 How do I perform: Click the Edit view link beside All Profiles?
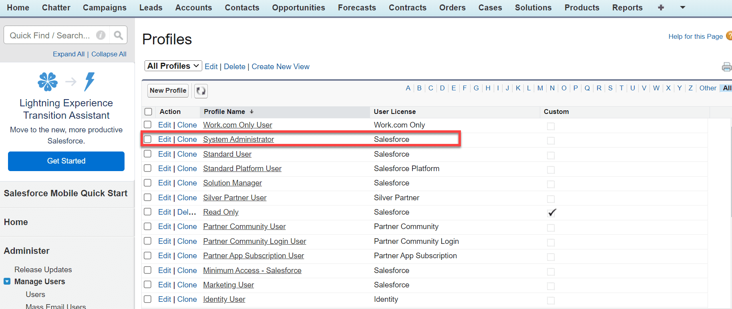click(x=211, y=67)
